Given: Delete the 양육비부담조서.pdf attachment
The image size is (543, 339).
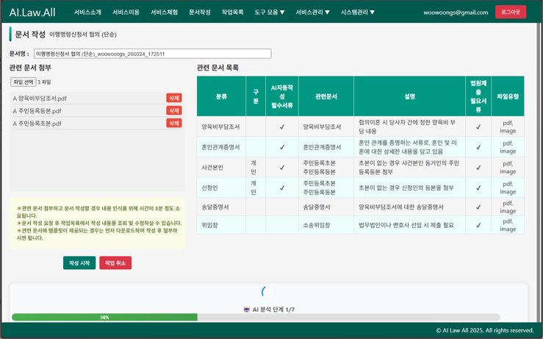Looking at the screenshot, I should point(174,98).
